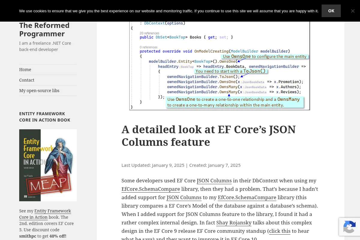Open first EfCore.SchemaCompare link in paragraph
The height and width of the screenshot is (240, 360).
point(151,189)
